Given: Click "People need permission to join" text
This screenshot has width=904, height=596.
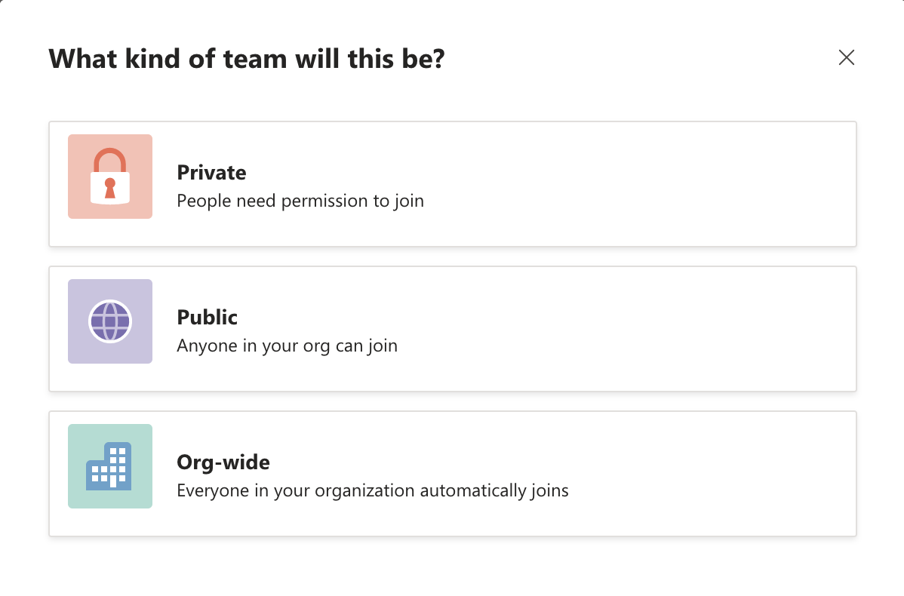Looking at the screenshot, I should coord(300,201).
